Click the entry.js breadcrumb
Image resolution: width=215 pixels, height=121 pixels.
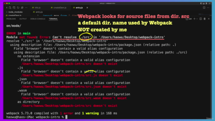pos(38,12)
